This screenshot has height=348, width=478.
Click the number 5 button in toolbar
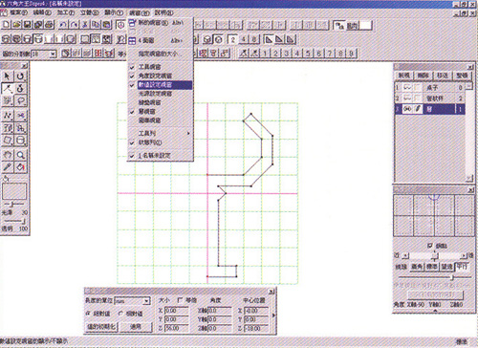[x=308, y=53]
